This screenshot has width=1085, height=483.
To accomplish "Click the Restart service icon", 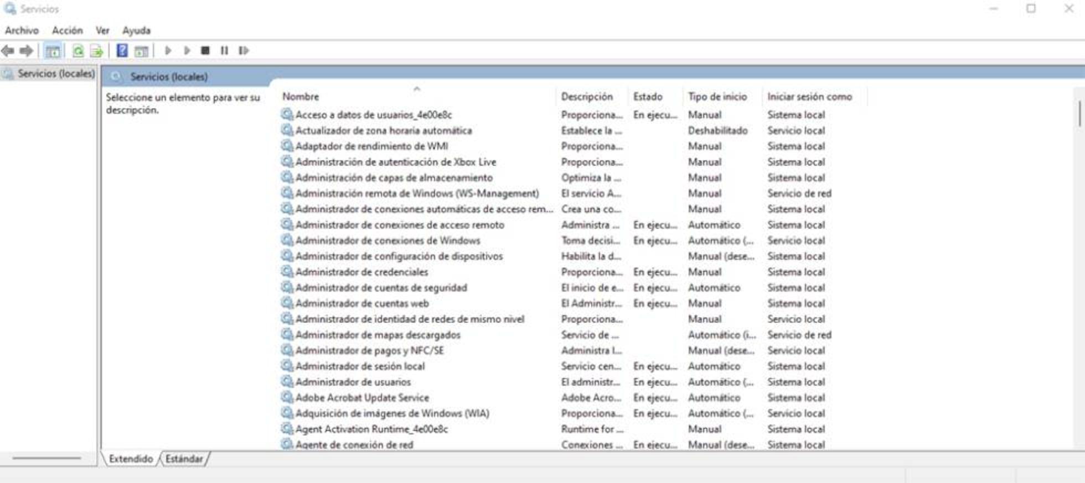I will (244, 51).
